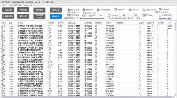This screenshot has width=177, height=98.
Task: Open the 订单号购买地址 link
Action: click(165, 19)
